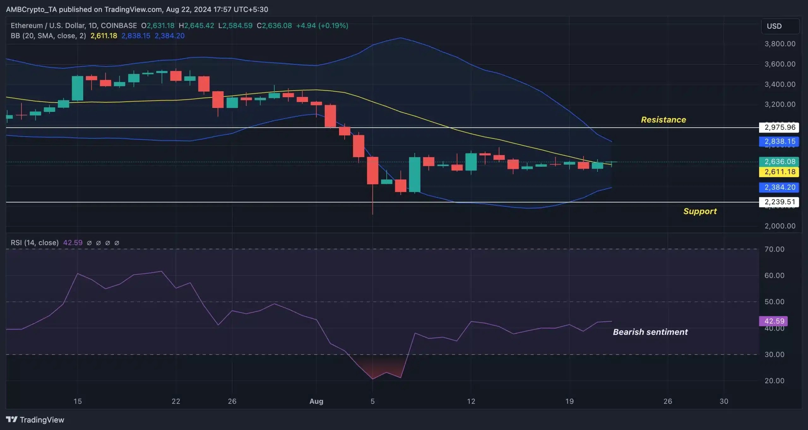Click the yellow 2,611.18 SMA price badge
The height and width of the screenshot is (430, 808).
coord(779,172)
